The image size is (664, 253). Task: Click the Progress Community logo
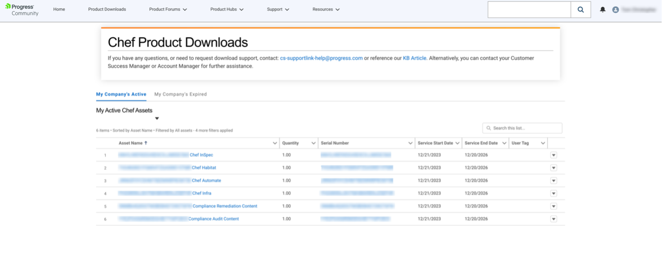(x=22, y=10)
